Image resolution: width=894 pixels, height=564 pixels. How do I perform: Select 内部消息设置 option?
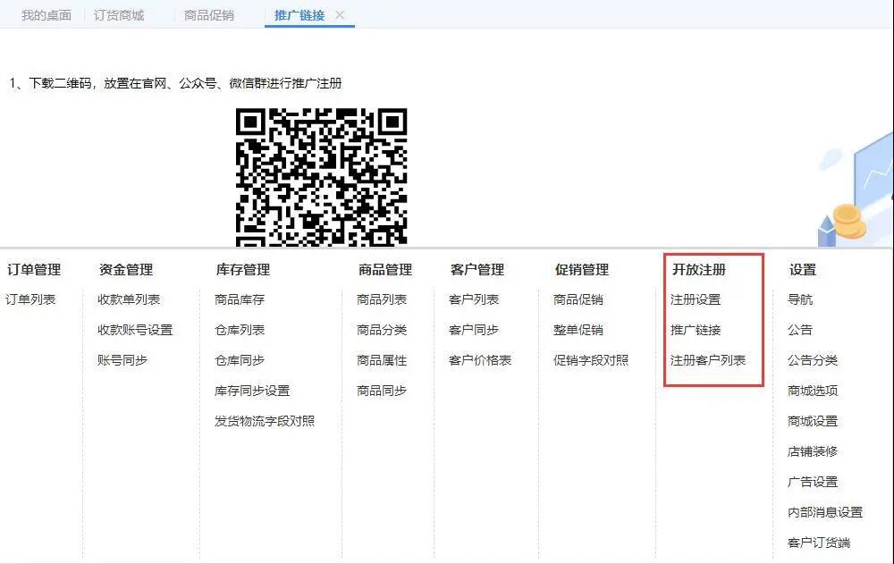coord(825,512)
